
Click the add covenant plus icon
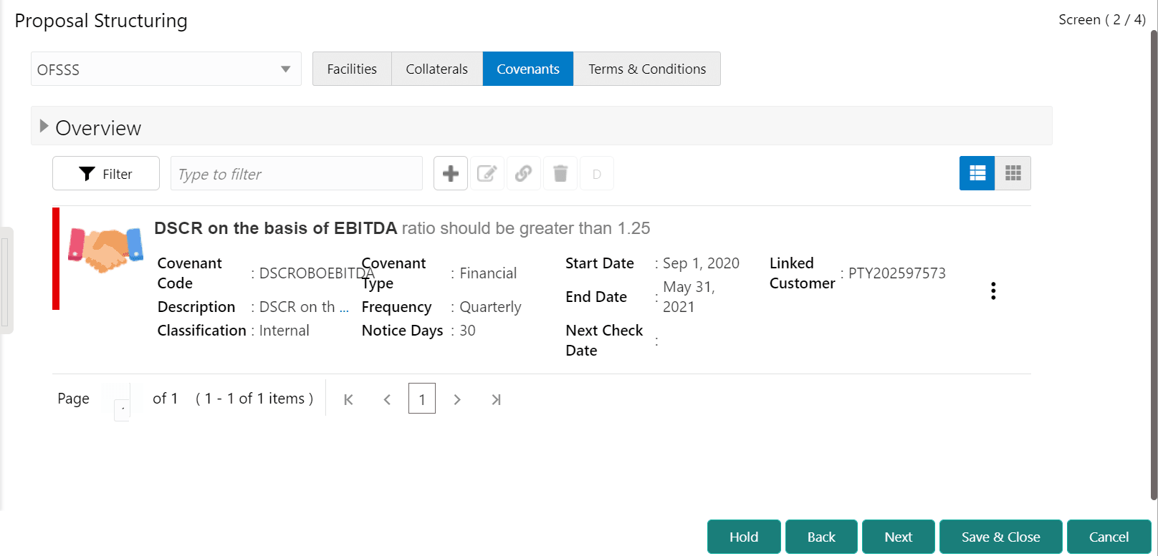click(451, 173)
